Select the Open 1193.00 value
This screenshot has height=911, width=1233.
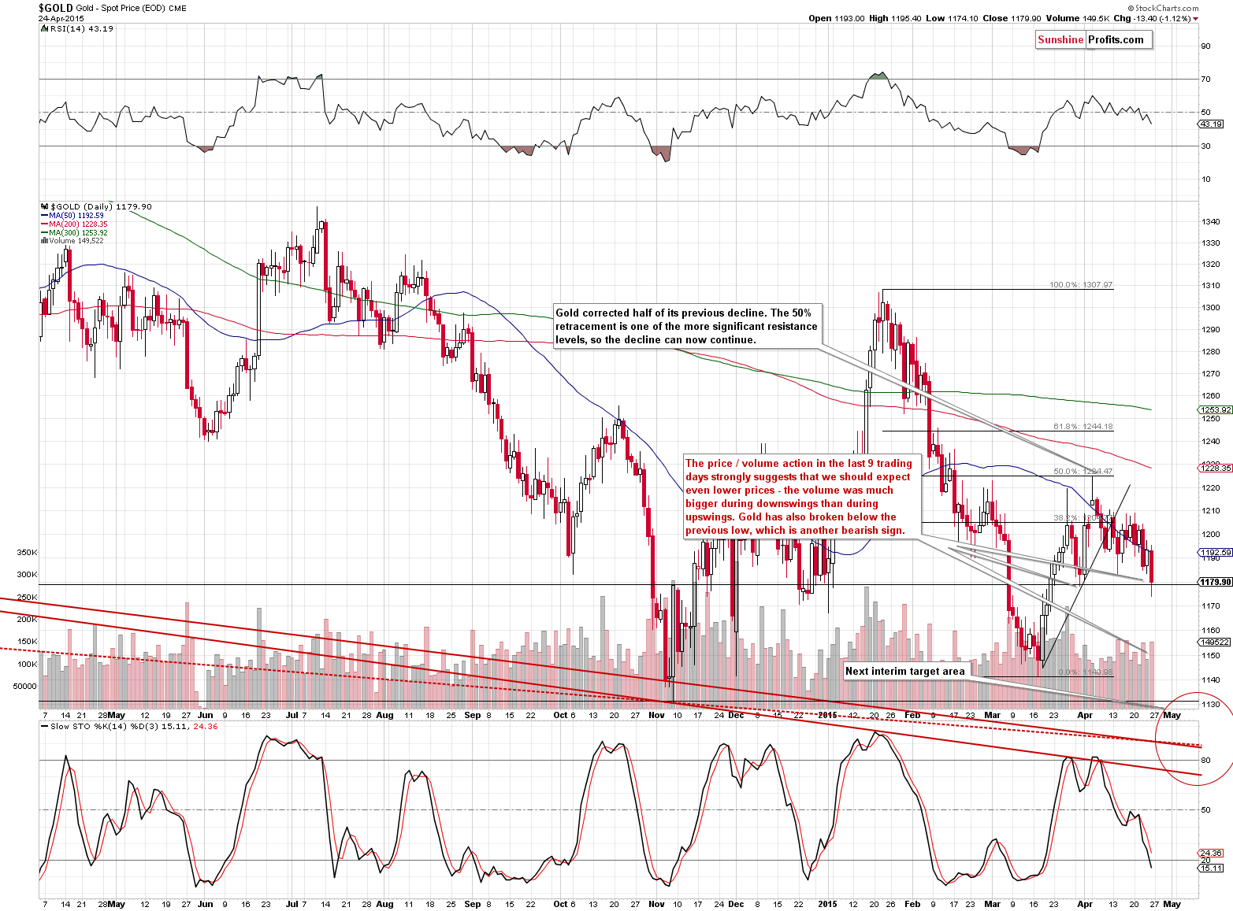tap(836, 18)
